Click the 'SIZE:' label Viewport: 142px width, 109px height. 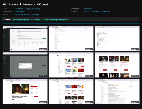click(x=5, y=9)
